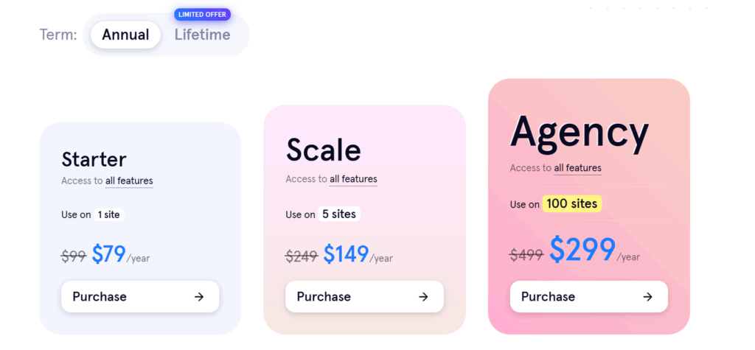Open the all features link under Agency
This screenshot has width=755, height=350.
click(578, 168)
